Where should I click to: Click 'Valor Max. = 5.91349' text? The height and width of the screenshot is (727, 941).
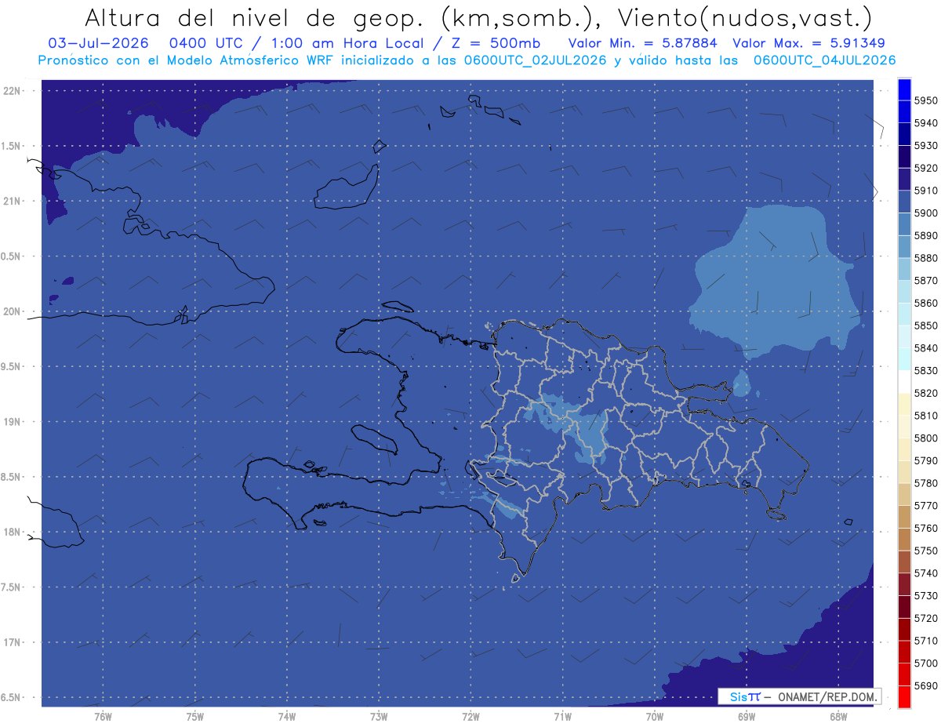coord(809,43)
